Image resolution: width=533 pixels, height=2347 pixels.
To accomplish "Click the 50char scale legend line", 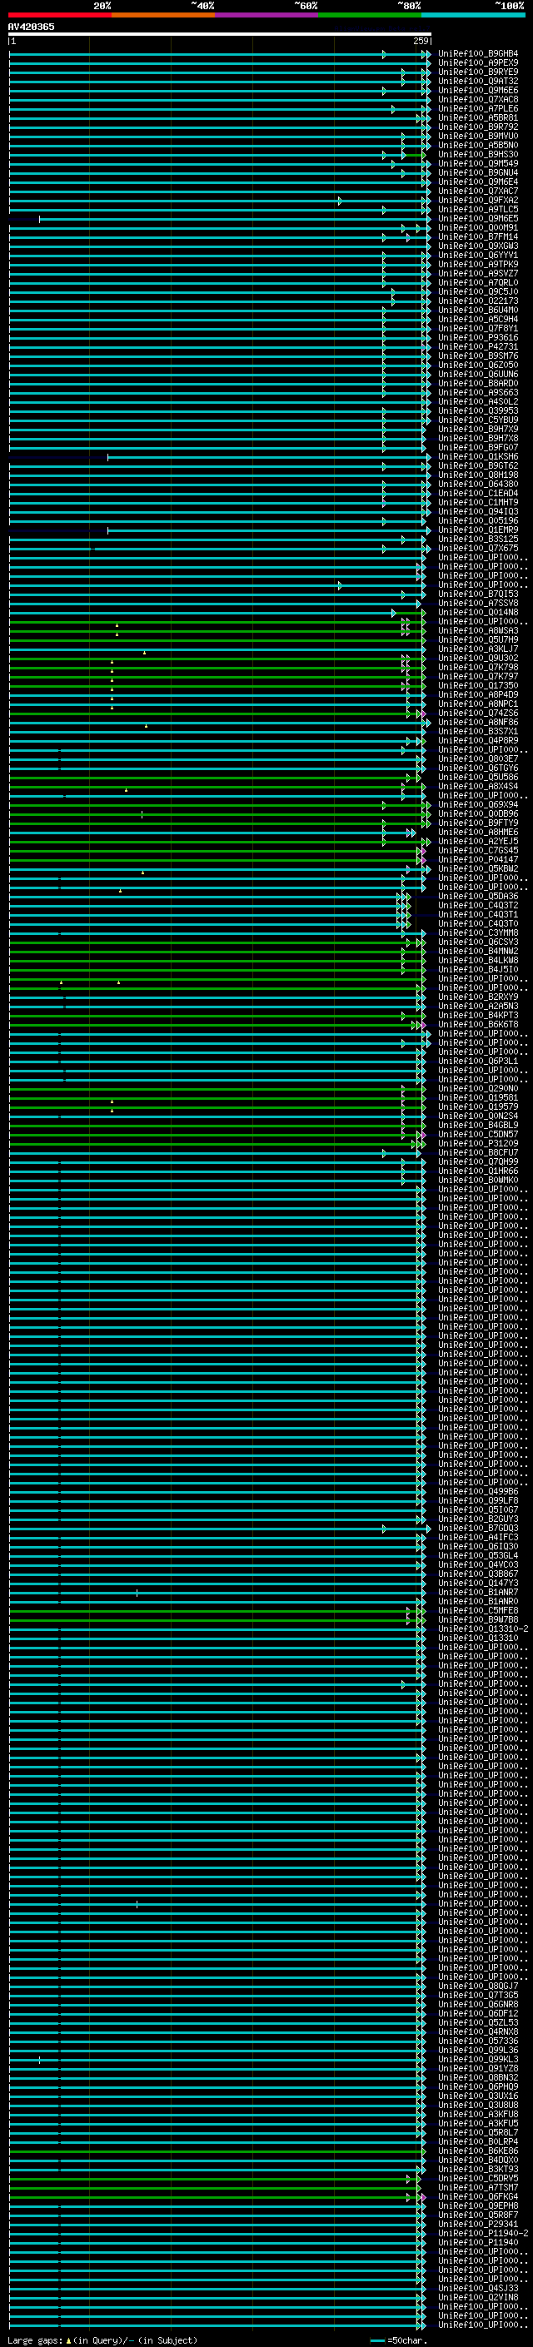I will [377, 2340].
